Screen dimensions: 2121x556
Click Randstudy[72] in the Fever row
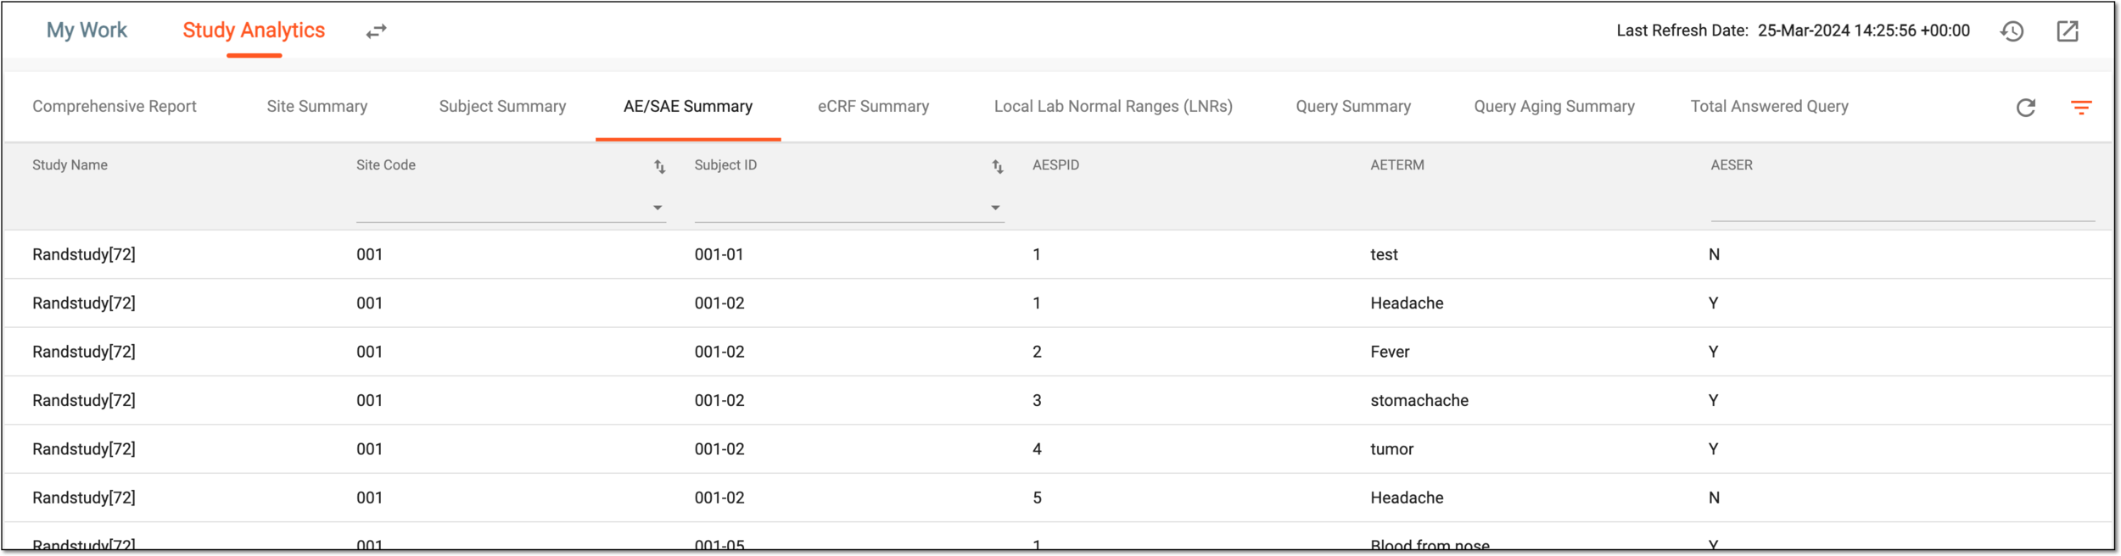[x=84, y=353]
